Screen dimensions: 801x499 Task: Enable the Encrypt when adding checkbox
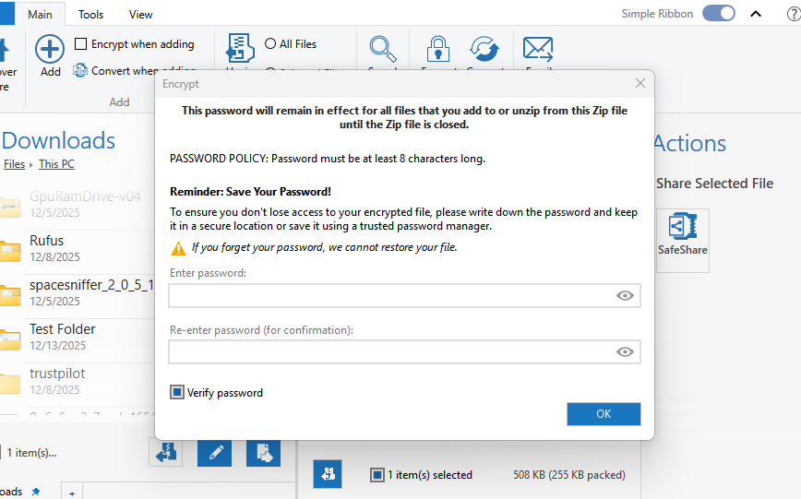(x=81, y=44)
